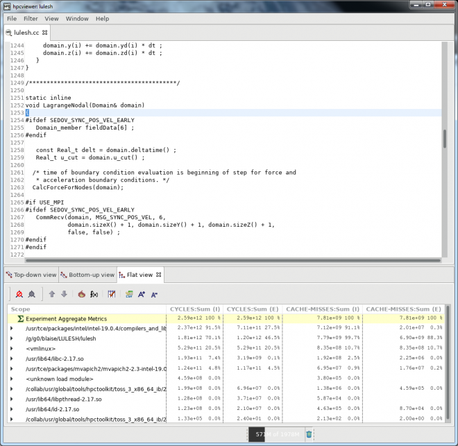Expand the libpthread-2.17.so row
The height and width of the screenshot is (446, 458).
[11, 399]
